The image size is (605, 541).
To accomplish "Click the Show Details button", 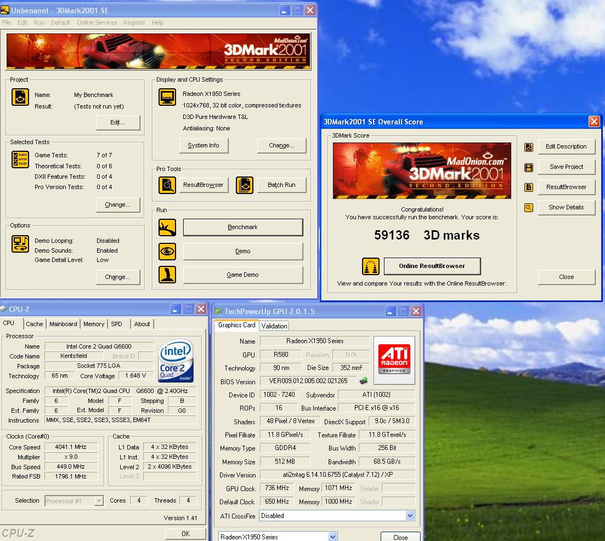I will click(x=567, y=207).
